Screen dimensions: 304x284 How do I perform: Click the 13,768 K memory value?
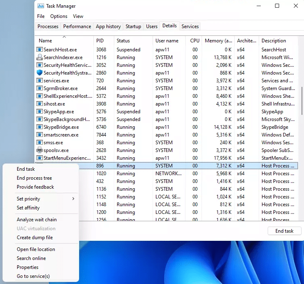[222, 57]
